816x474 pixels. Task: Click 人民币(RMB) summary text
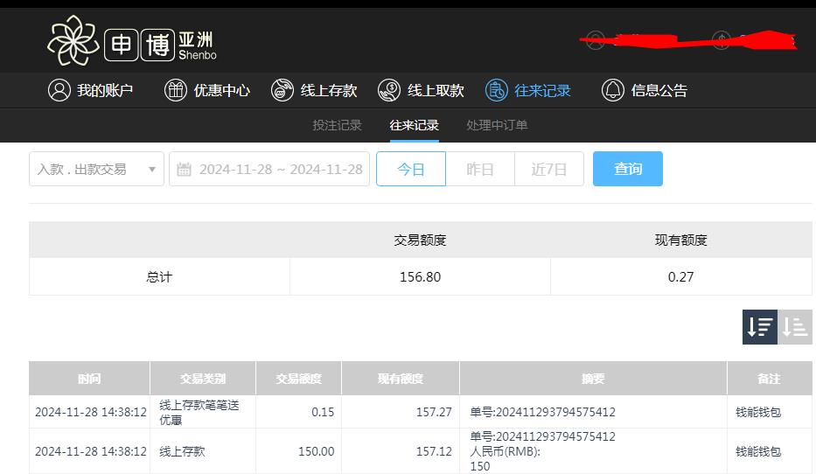(505, 451)
